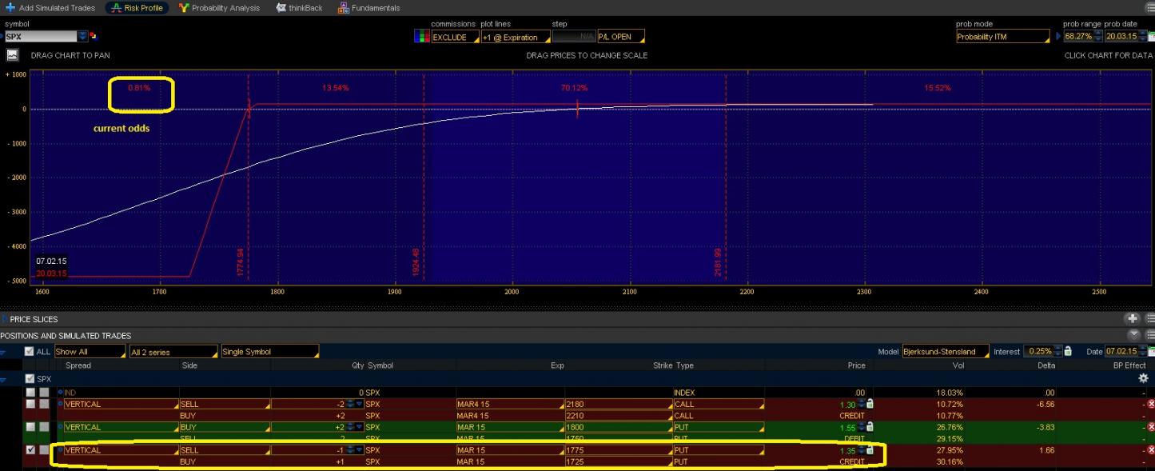Adjust quantity stepper on -2 SELL row
1155x471 pixels.
(x=350, y=404)
